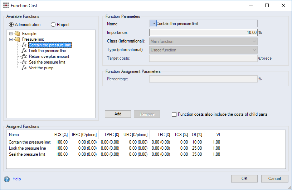292x190 pixels.
Task: Select the Project radio button
Action: pyautogui.click(x=53, y=25)
